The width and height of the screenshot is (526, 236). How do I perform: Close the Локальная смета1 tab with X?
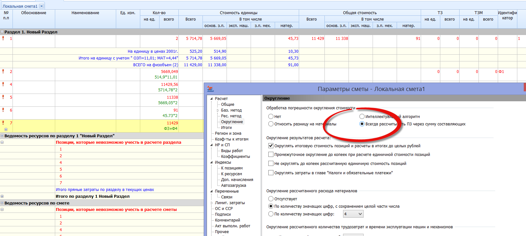(41, 6)
